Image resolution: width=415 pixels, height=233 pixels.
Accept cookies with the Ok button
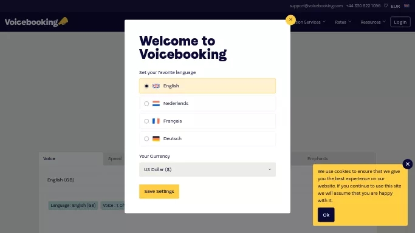pyautogui.click(x=326, y=215)
